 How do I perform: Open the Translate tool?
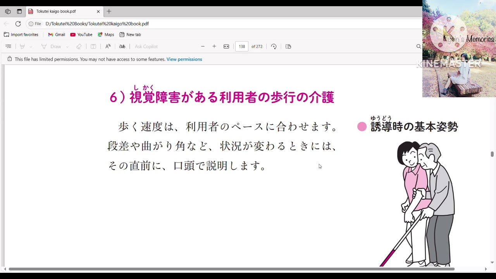[122, 46]
